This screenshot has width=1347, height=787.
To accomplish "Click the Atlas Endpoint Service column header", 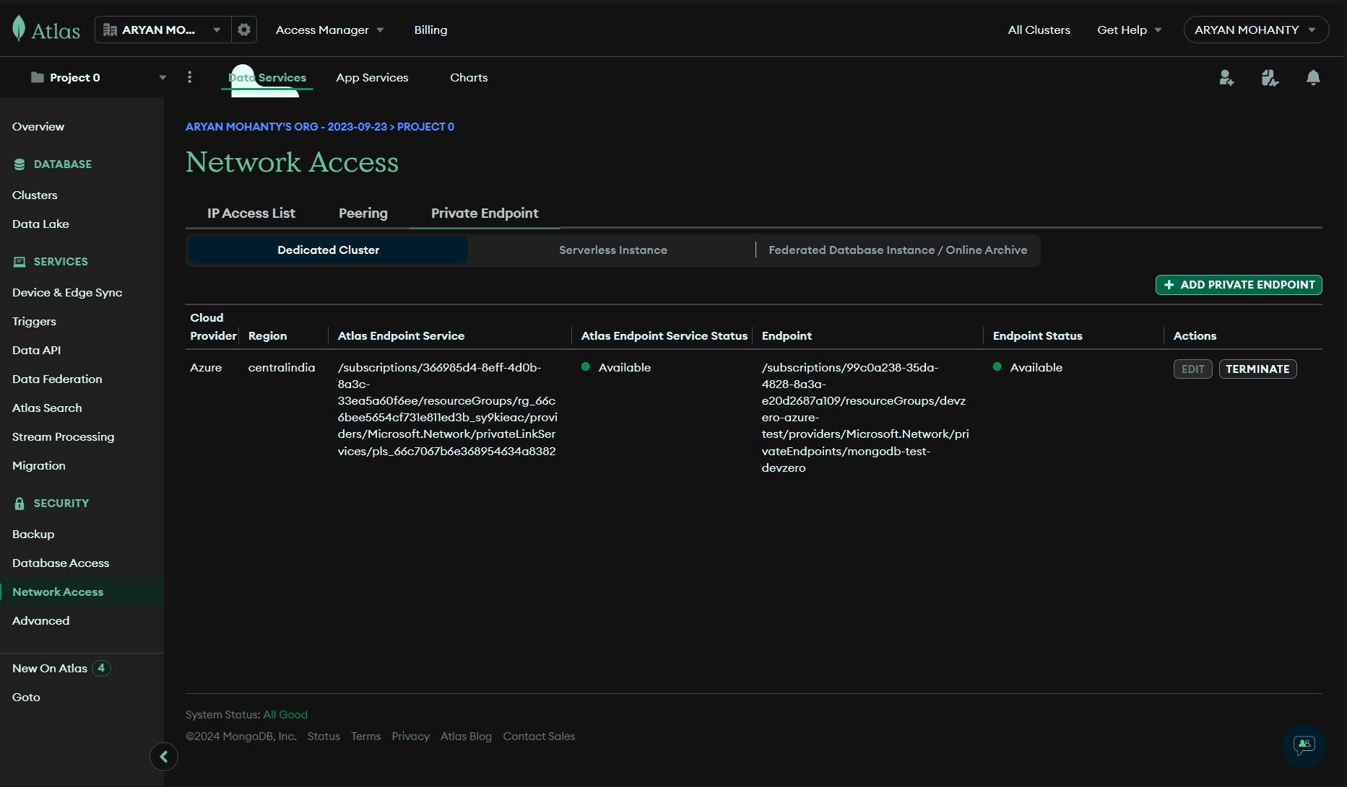I will (x=401, y=335).
